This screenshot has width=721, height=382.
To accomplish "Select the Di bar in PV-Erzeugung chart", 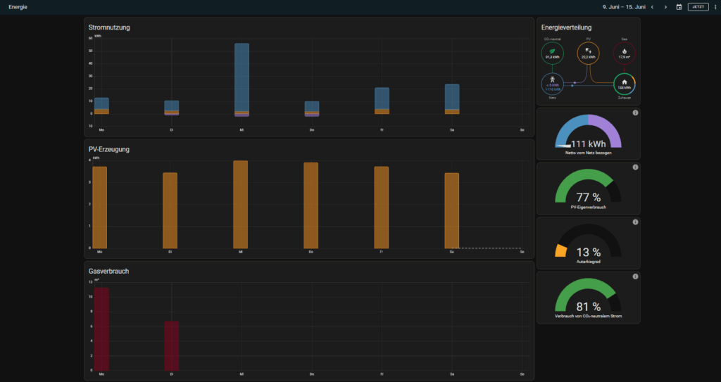I will click(170, 210).
